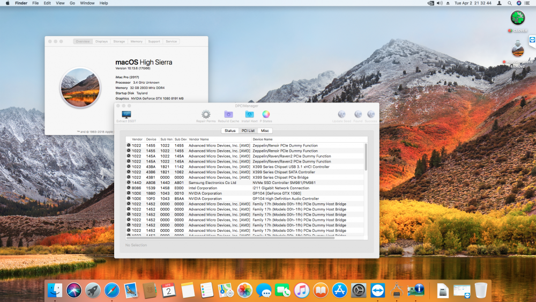536x302 pixels.
Task: Click the Success globe icon
Action: click(x=371, y=114)
